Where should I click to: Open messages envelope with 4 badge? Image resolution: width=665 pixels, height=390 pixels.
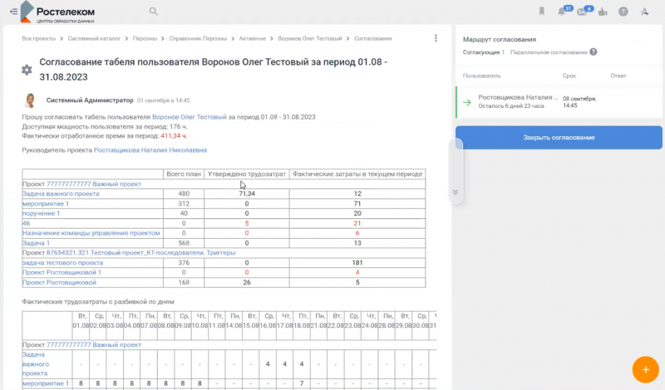[583, 12]
